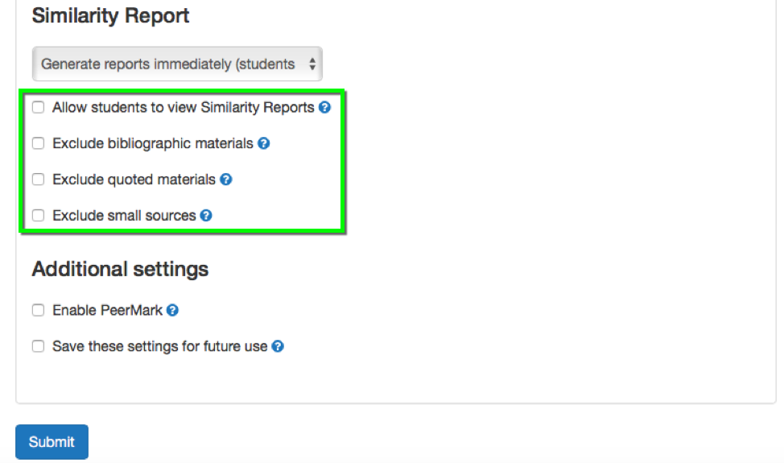Enable PeerMark checkbox
The width and height of the screenshot is (784, 463).
pyautogui.click(x=38, y=311)
